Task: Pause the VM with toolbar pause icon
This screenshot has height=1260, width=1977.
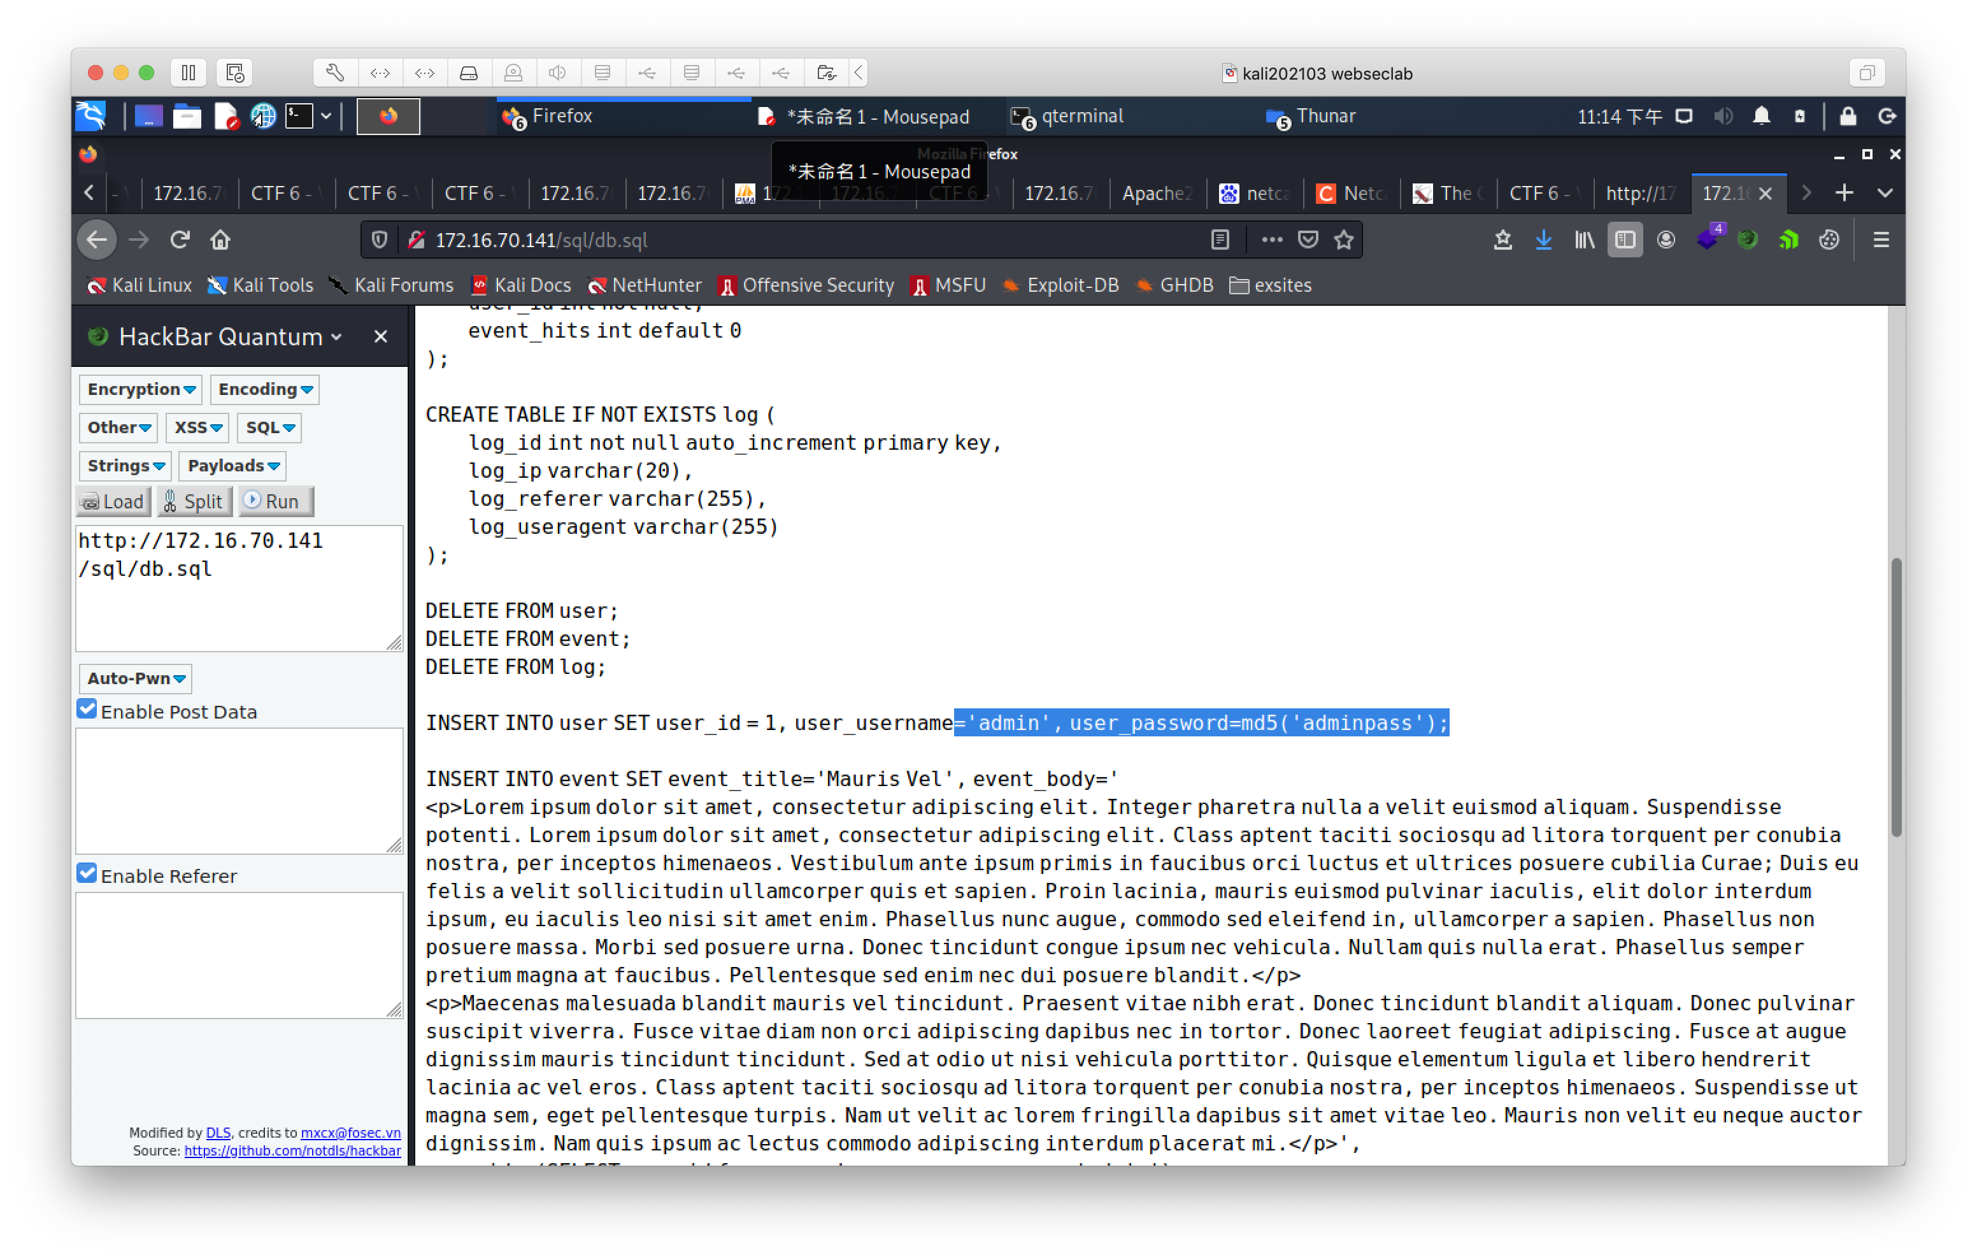Action: pyautogui.click(x=188, y=73)
